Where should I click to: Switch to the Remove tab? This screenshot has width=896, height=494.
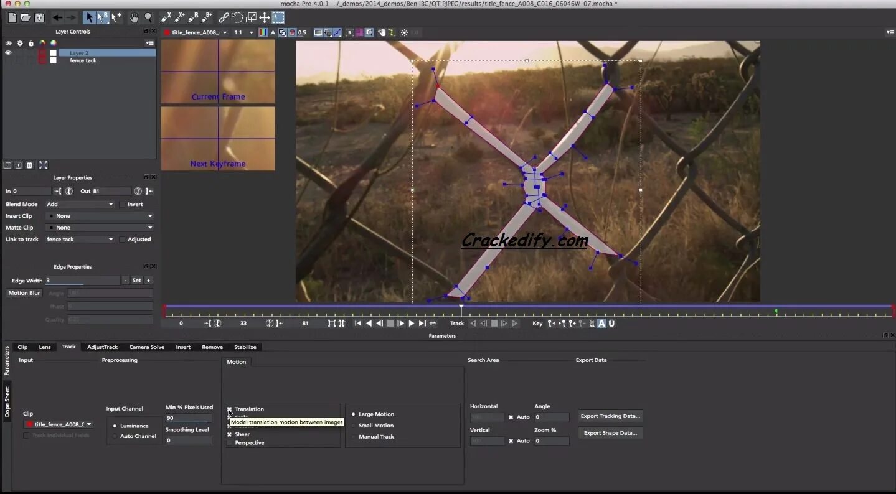[x=212, y=347]
